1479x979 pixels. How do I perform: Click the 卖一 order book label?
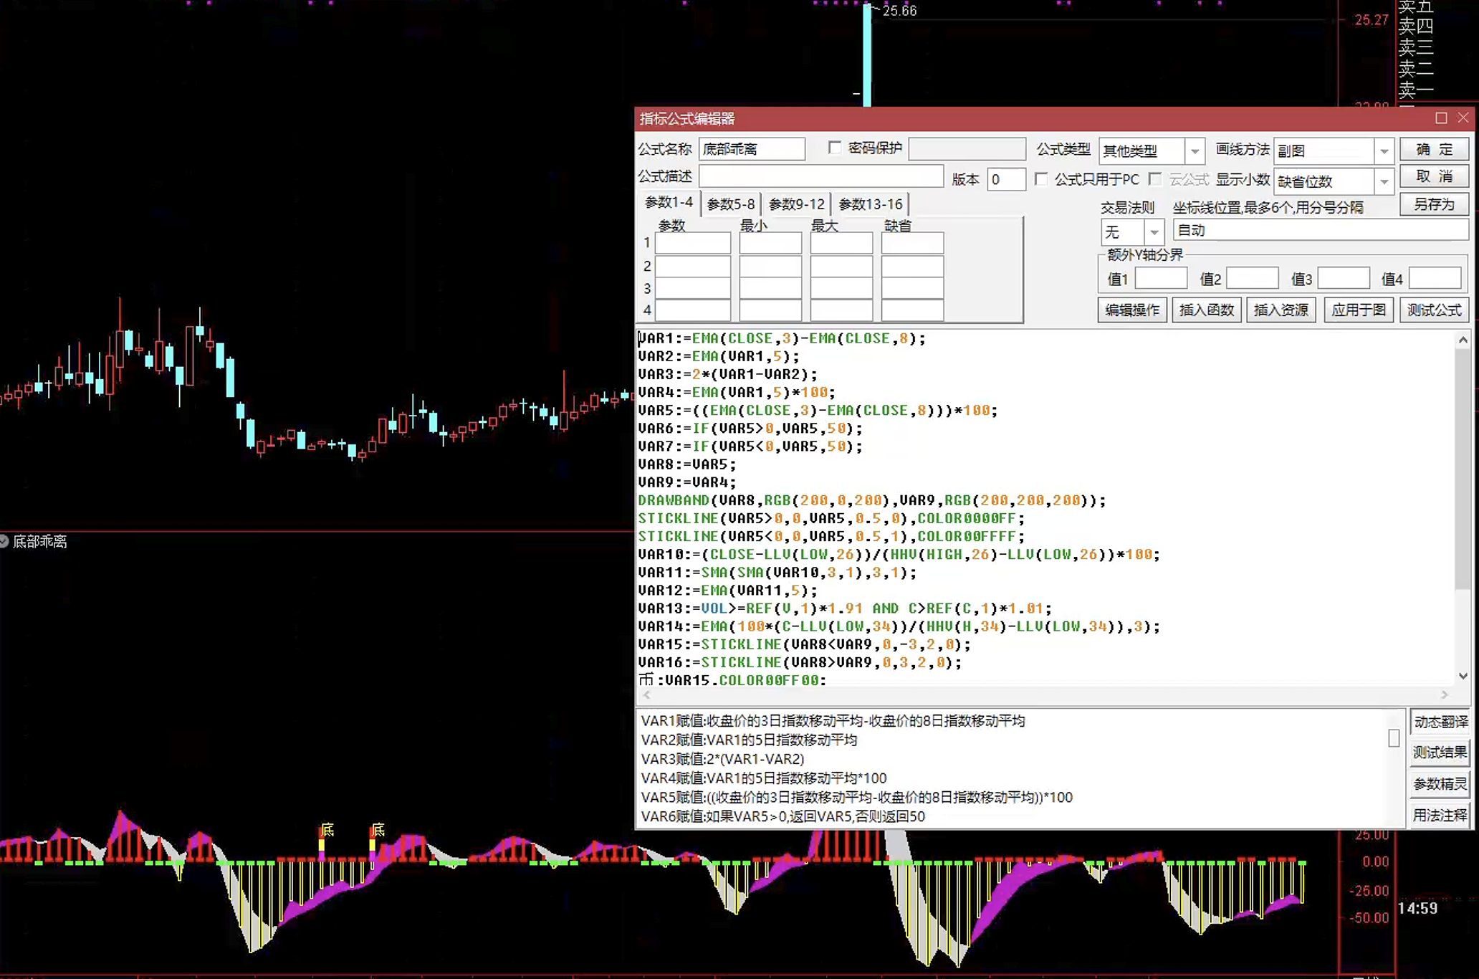(1416, 90)
